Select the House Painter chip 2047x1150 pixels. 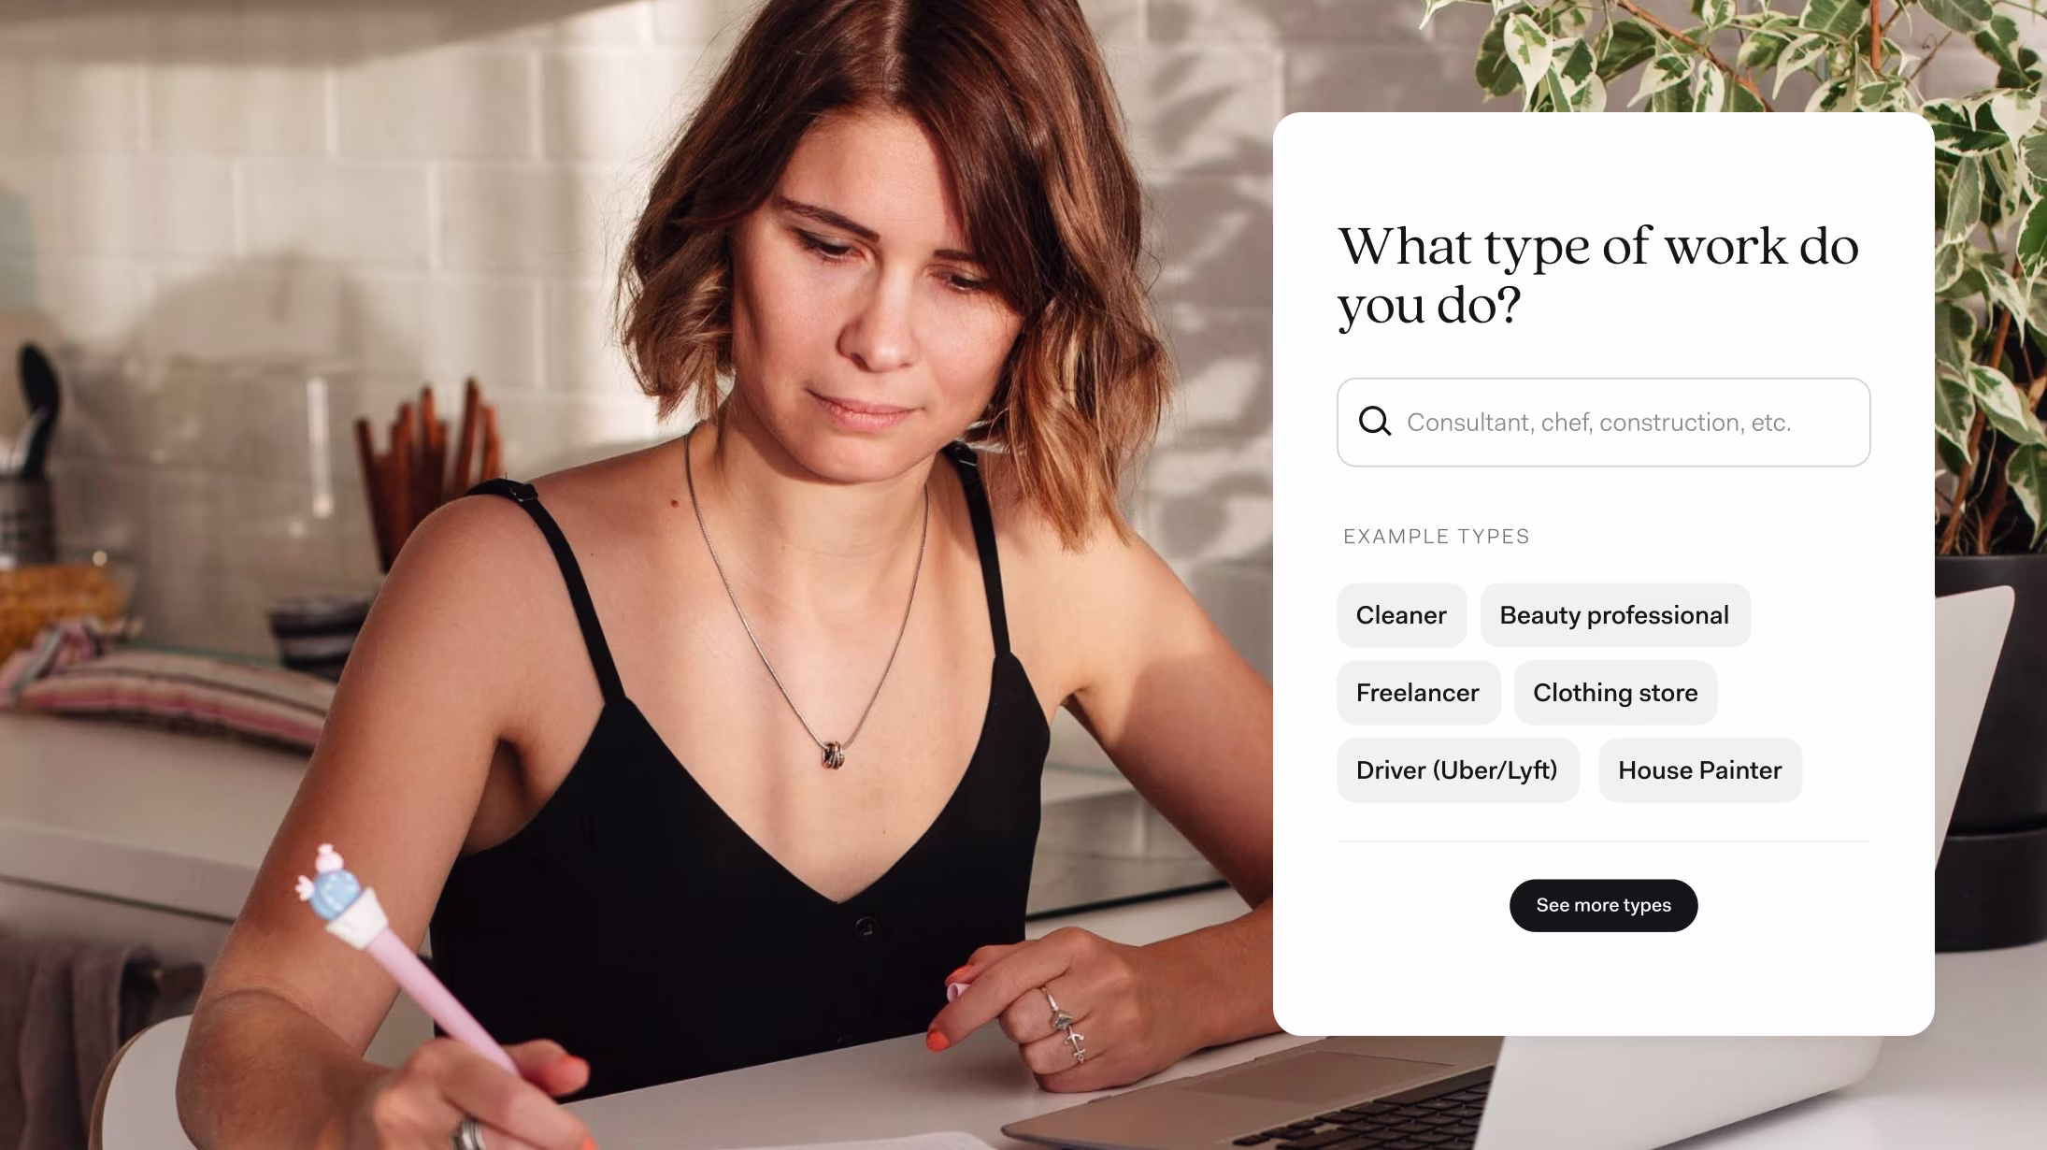1699,770
